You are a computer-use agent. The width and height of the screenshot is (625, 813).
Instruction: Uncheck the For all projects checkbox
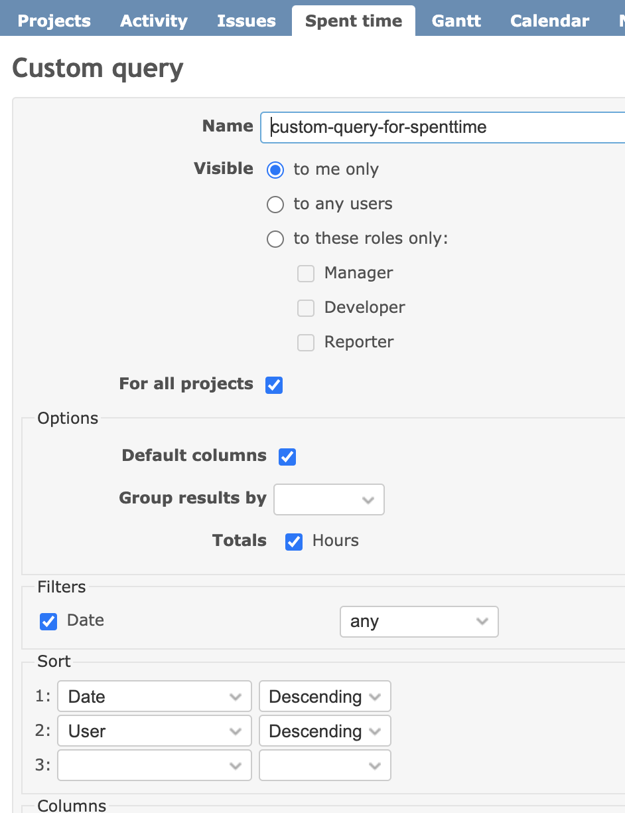click(274, 385)
